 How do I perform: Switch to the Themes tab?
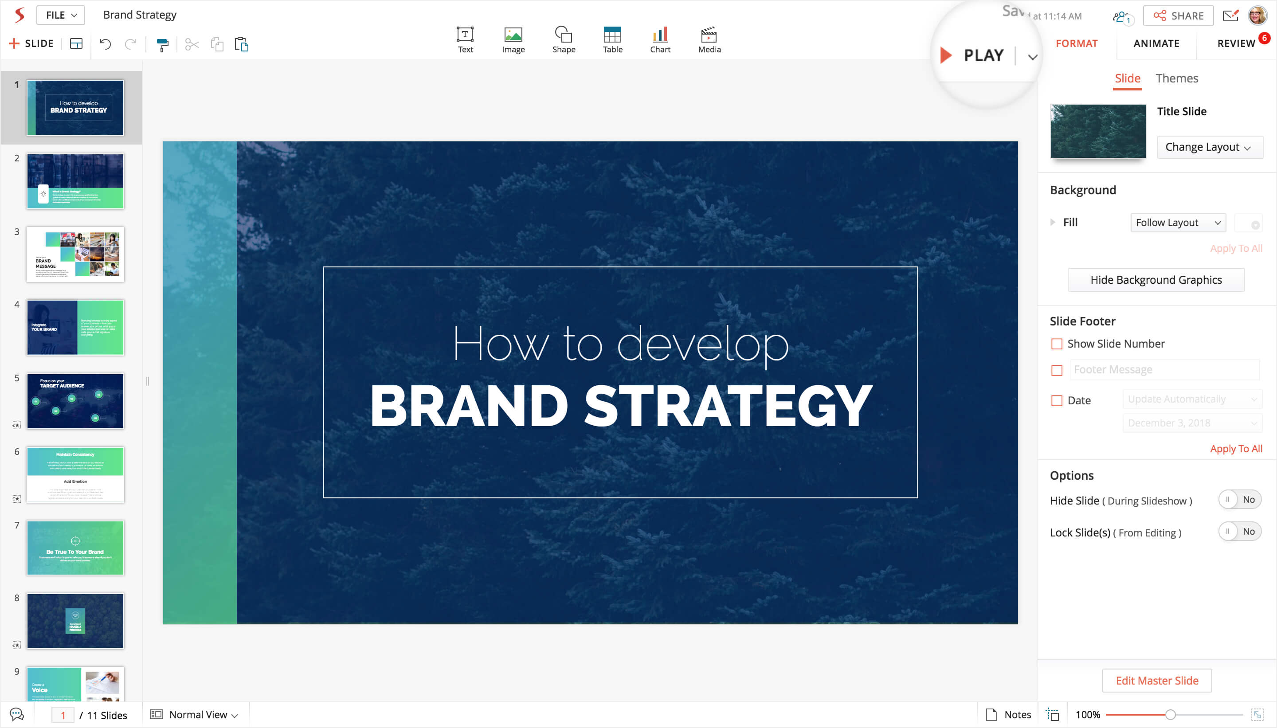click(1176, 78)
